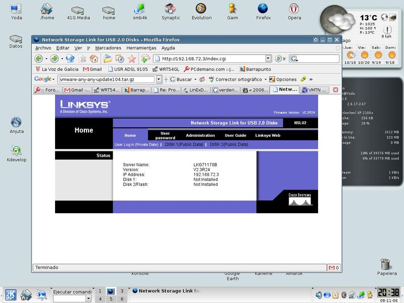This screenshot has height=303, width=404.
Task: Open the KDE K menu button
Action: point(11,295)
